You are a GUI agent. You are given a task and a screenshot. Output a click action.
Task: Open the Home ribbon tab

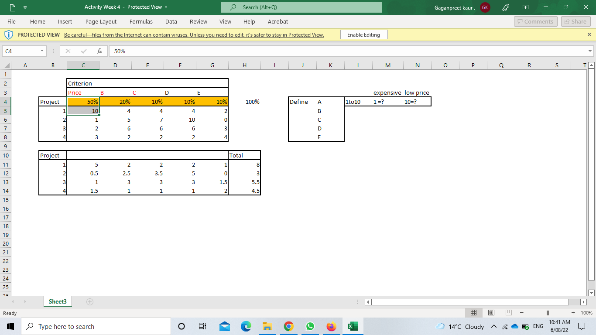pyautogui.click(x=38, y=21)
